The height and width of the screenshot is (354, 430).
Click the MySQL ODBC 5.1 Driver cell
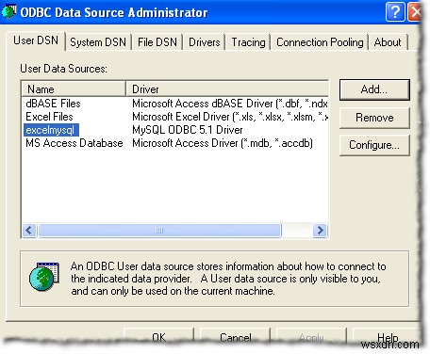pos(188,130)
